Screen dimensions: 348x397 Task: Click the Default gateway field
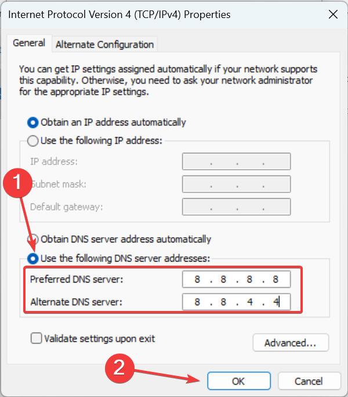pos(236,207)
